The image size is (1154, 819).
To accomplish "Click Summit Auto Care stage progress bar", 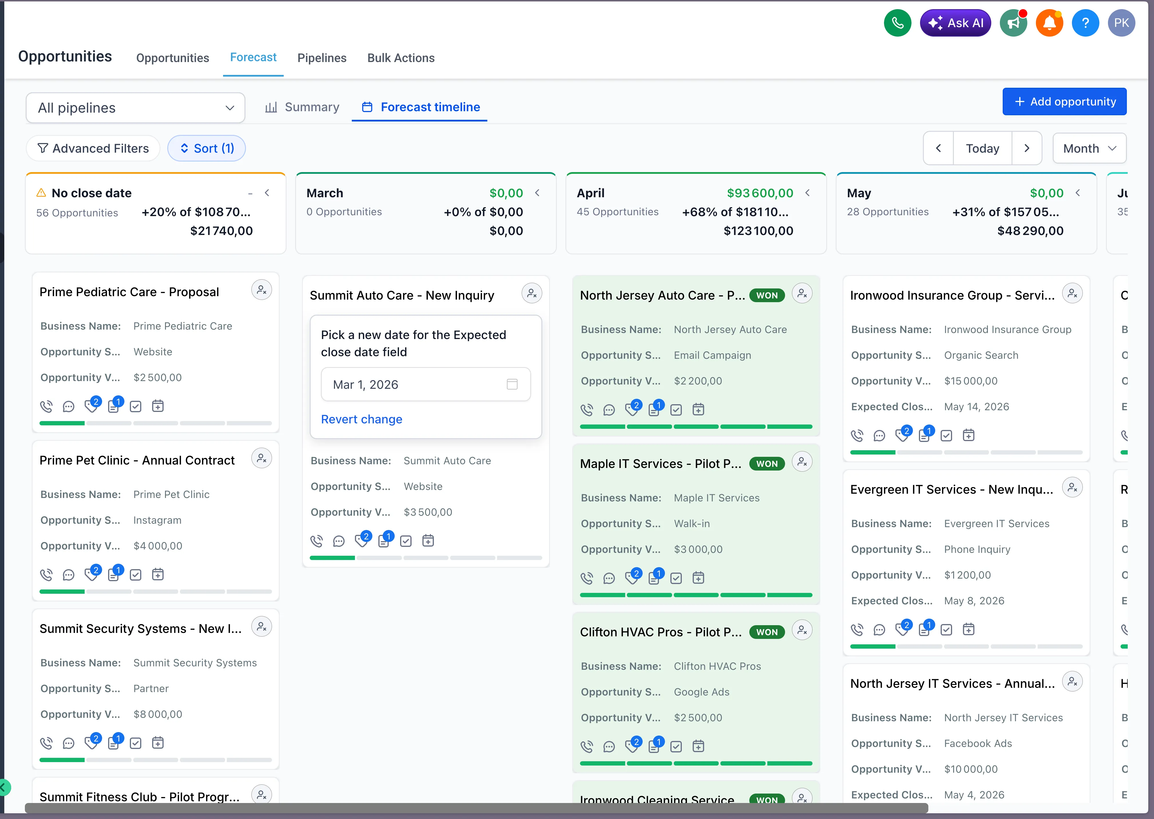I will pos(425,558).
